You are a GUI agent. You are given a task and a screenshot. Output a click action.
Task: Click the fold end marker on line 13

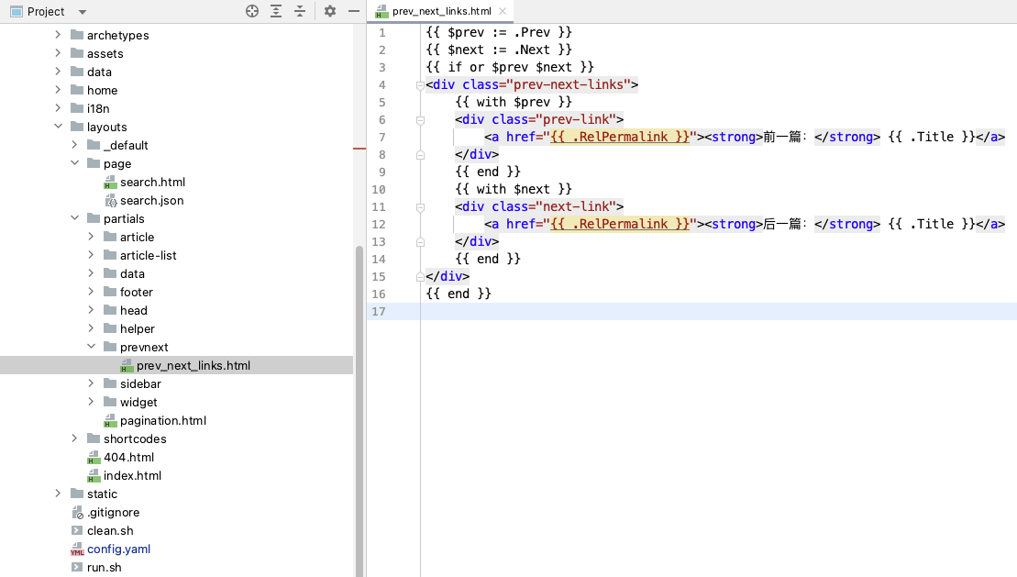point(420,241)
